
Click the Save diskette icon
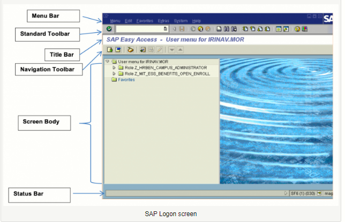tap(182, 29)
